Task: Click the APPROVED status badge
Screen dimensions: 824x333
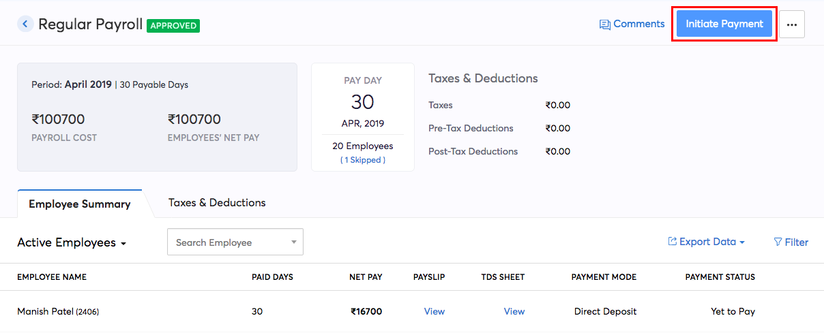Action: [x=173, y=26]
